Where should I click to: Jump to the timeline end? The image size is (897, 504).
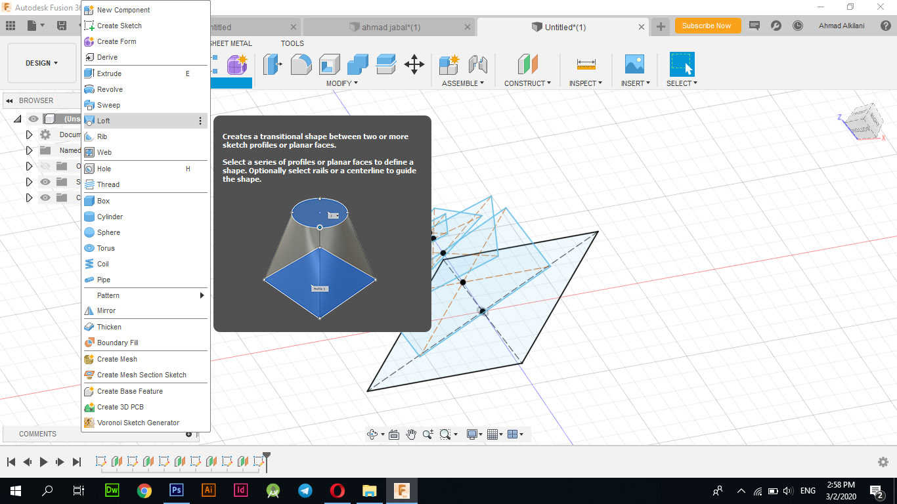pos(77,462)
